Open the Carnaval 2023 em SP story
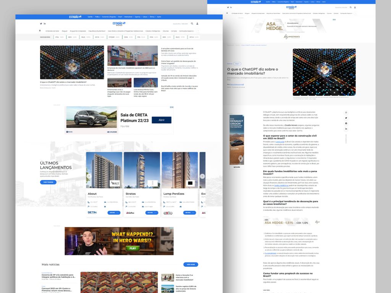391x293 pixels. tap(57, 290)
